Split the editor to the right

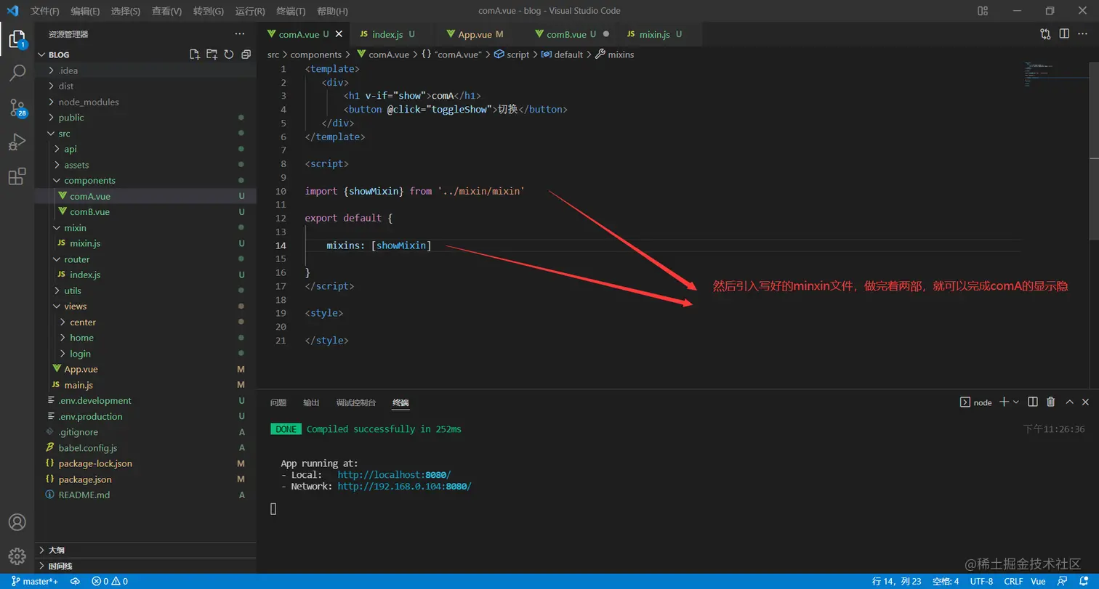click(1064, 33)
